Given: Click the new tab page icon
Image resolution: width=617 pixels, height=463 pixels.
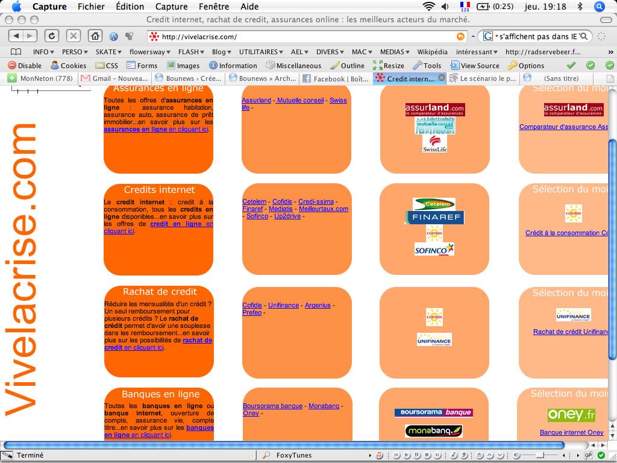Looking at the screenshot, I should click(610, 78).
